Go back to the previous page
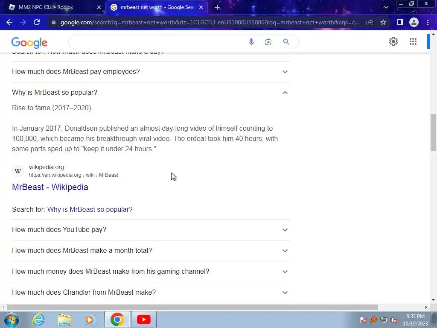The width and height of the screenshot is (437, 328). (9, 22)
